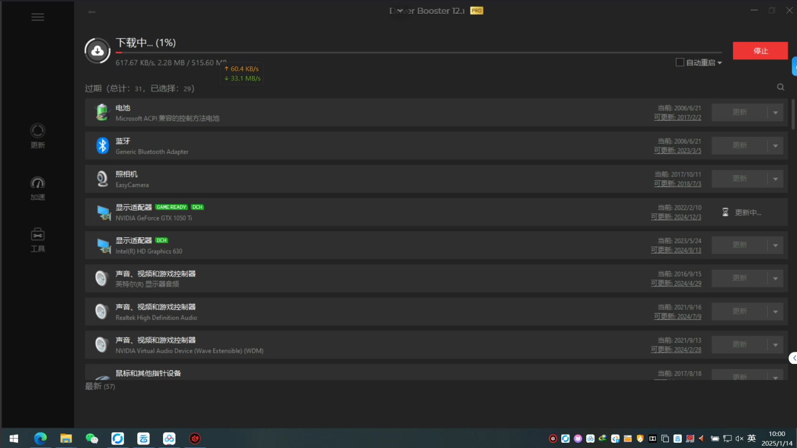Click the 过期 (总计: 31, 已选择: 29) header

(140, 88)
